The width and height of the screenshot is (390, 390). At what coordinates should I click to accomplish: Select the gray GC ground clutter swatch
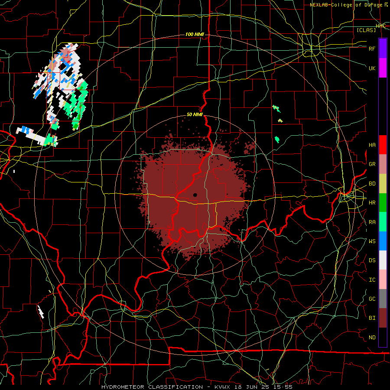pos(383,299)
